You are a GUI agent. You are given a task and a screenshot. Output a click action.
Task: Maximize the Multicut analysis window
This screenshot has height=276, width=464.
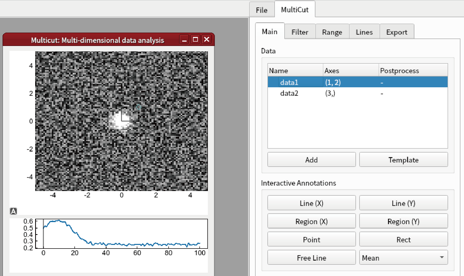coord(195,40)
